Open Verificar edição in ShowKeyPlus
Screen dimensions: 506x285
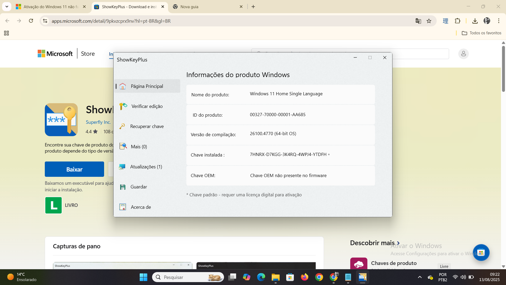coord(147,106)
